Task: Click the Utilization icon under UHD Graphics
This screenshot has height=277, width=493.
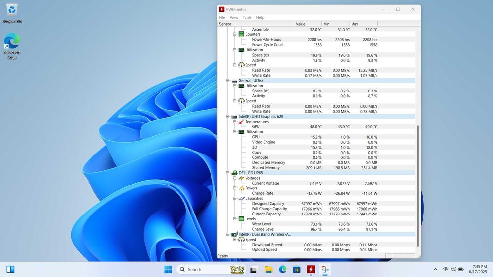Action: click(x=241, y=132)
